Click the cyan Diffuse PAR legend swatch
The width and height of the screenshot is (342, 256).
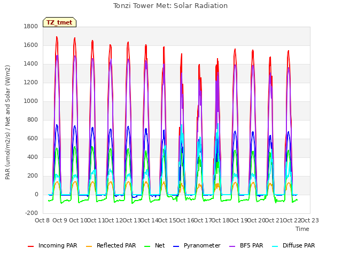coord(275,246)
